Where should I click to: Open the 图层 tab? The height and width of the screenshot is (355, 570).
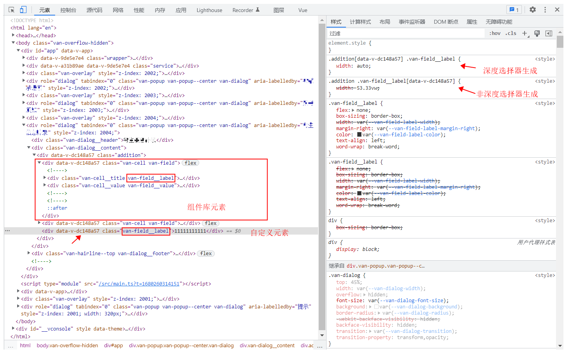point(279,10)
